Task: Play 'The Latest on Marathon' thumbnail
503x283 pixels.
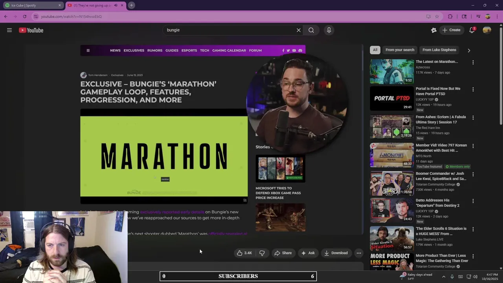Action: [392, 72]
